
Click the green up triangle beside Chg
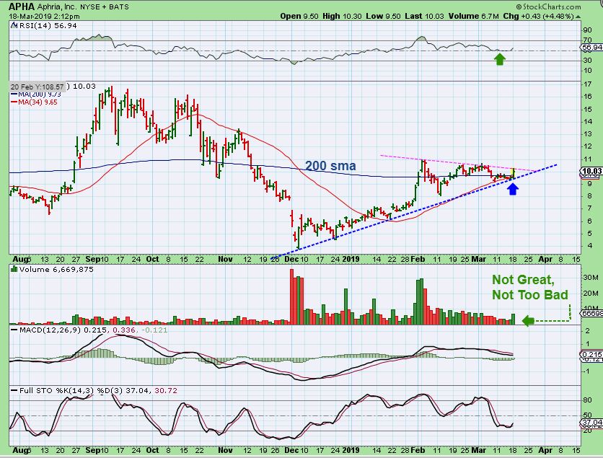click(x=578, y=17)
